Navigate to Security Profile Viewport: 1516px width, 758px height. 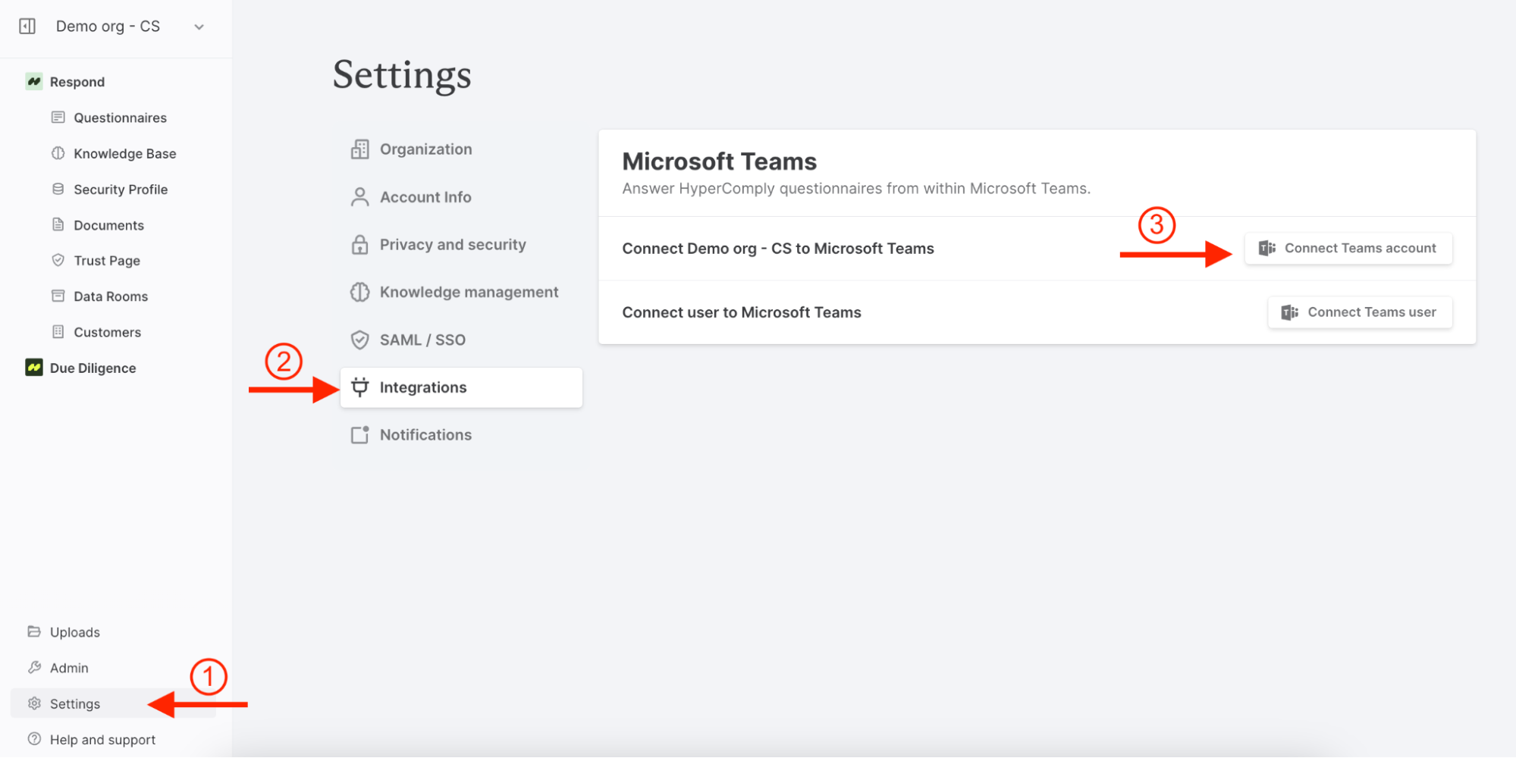pyautogui.click(x=121, y=189)
